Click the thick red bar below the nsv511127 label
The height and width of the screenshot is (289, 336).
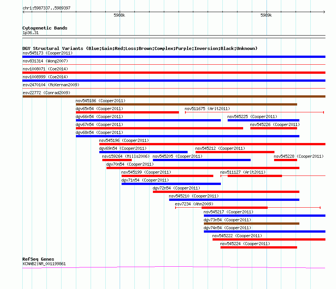coord(255,176)
